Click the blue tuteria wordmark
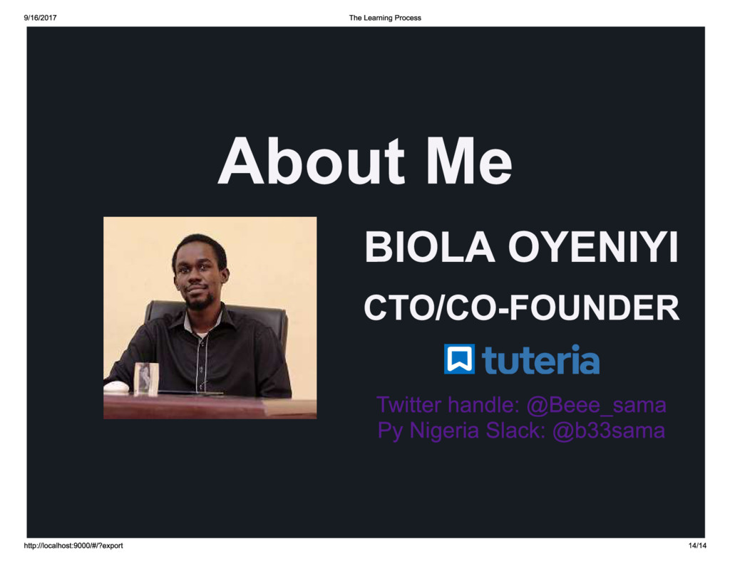The image size is (730, 563). (540, 359)
